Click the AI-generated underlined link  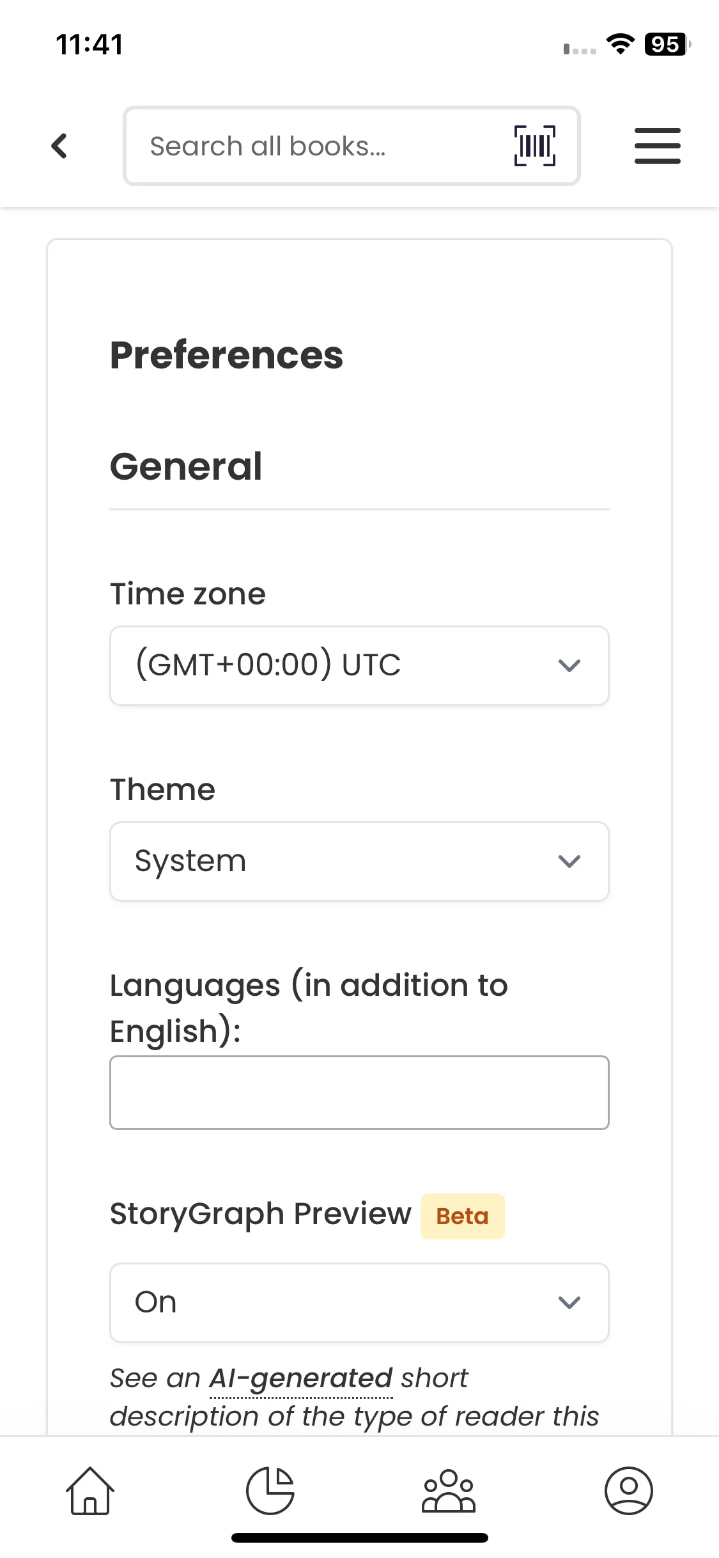(x=301, y=1378)
